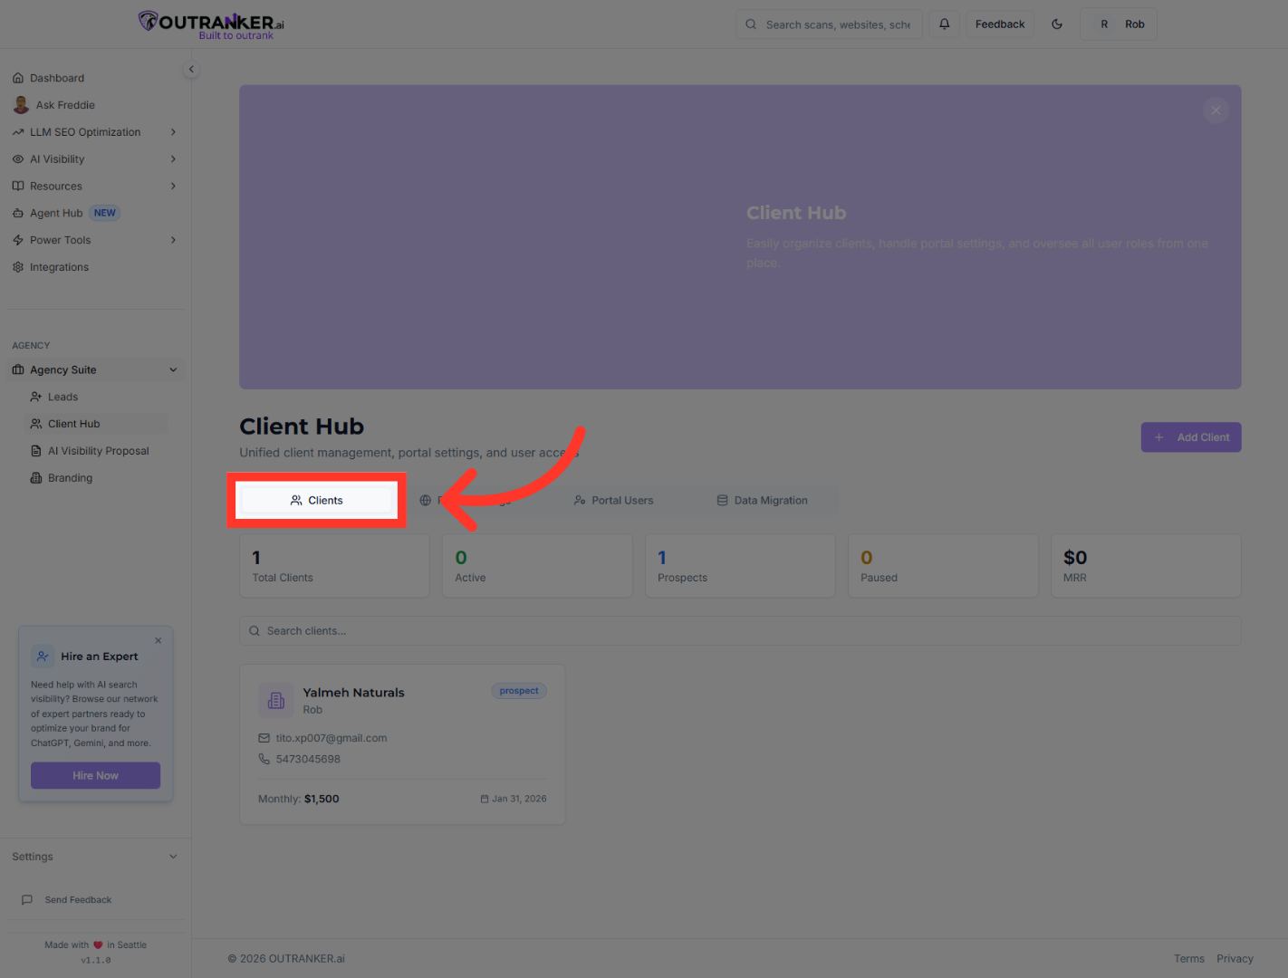The width and height of the screenshot is (1288, 978).
Task: Click the LLM SEO Optimization trend icon
Action: (18, 132)
